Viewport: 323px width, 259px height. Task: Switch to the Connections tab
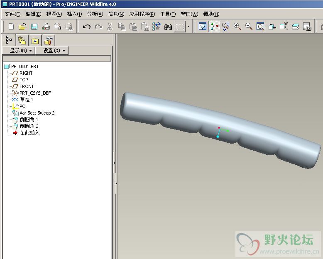click(x=49, y=40)
